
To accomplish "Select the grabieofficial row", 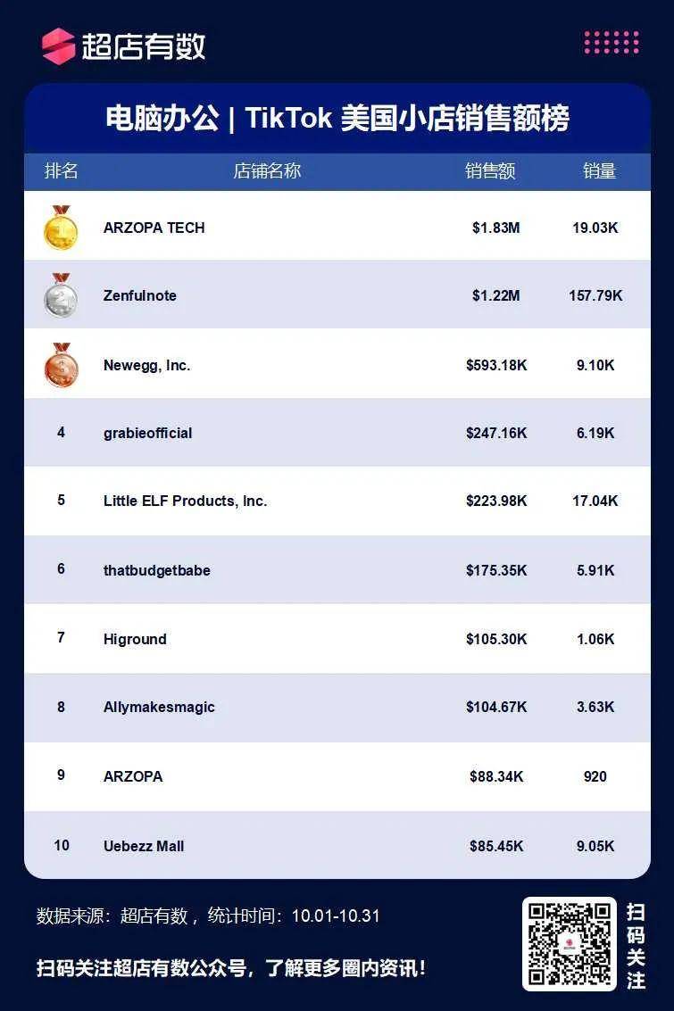I will 337,432.
